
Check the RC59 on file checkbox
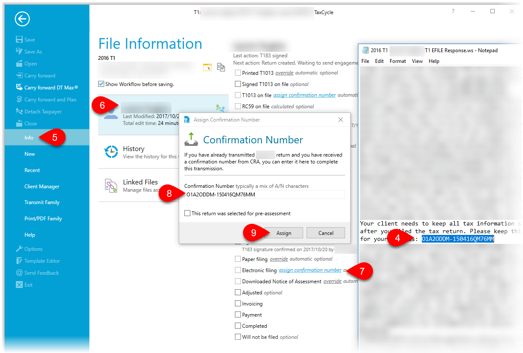click(x=238, y=106)
